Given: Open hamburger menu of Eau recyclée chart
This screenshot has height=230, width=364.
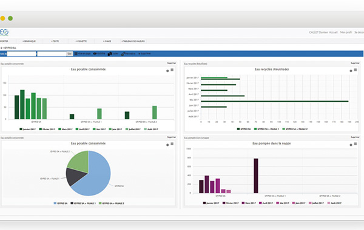Looking at the screenshot, I should pyautogui.click(x=356, y=70).
